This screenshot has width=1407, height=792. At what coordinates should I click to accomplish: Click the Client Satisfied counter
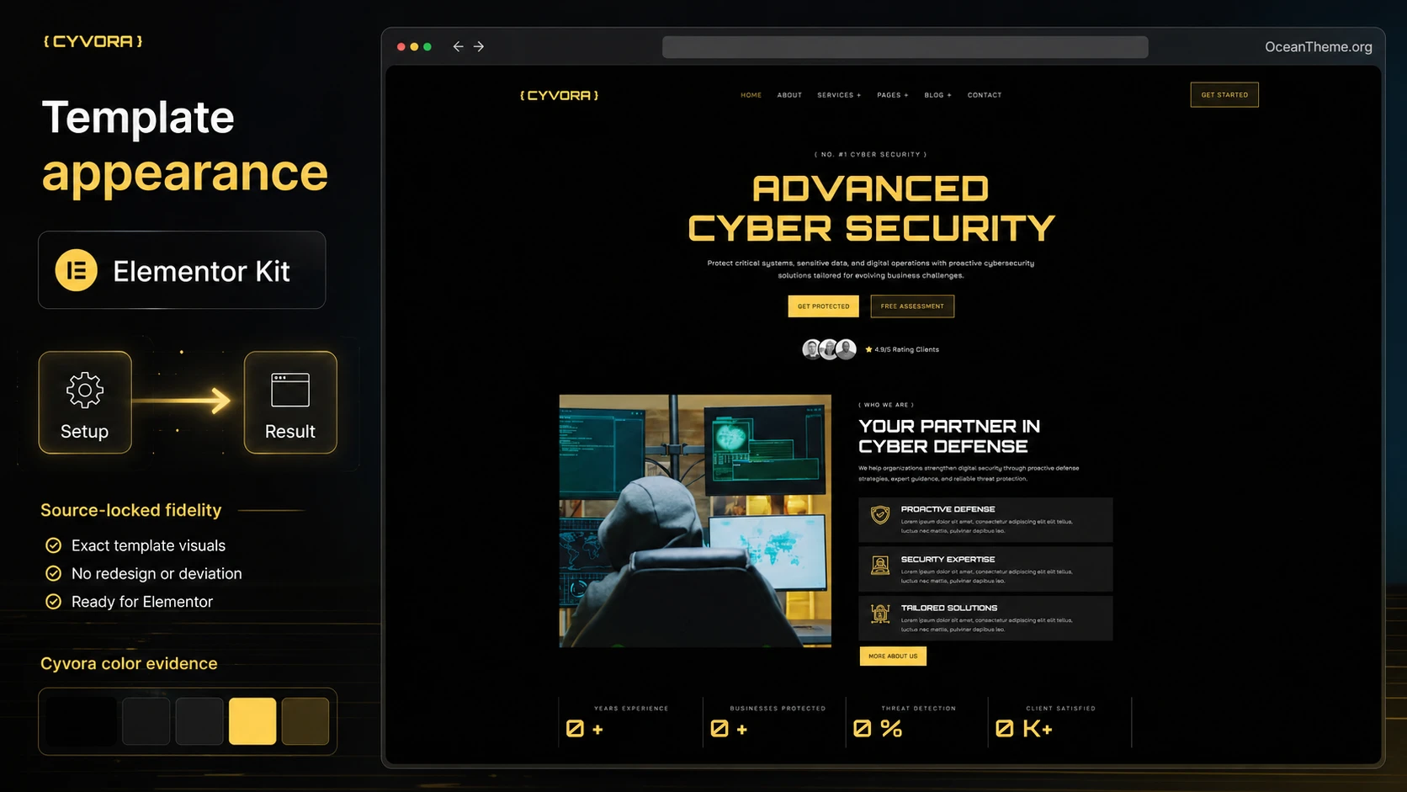[1059, 721]
